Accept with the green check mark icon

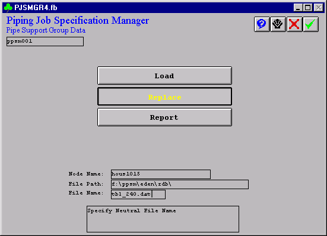(310, 24)
